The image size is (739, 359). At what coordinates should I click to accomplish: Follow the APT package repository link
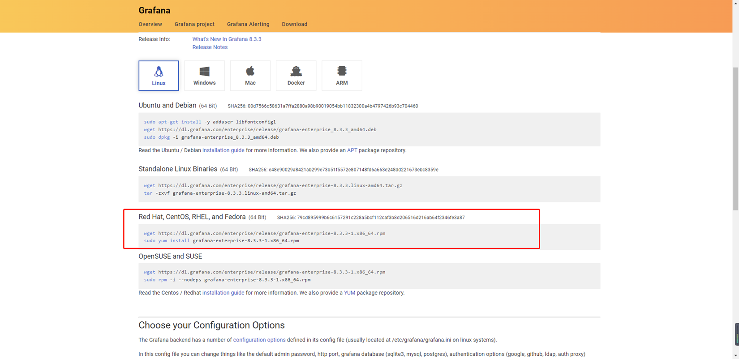click(x=352, y=150)
